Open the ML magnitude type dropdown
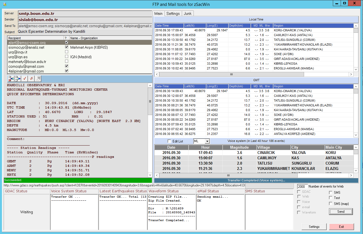 (207, 141)
